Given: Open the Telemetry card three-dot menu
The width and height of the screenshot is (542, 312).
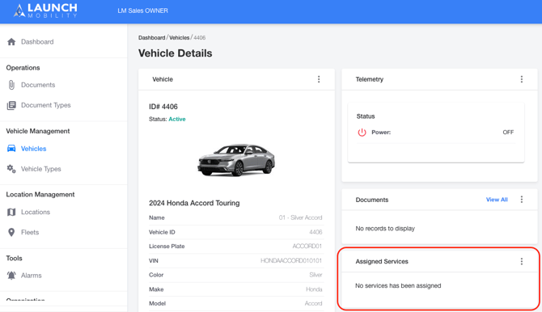Looking at the screenshot, I should pos(522,79).
